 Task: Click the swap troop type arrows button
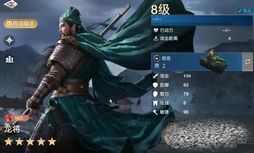coord(247,62)
